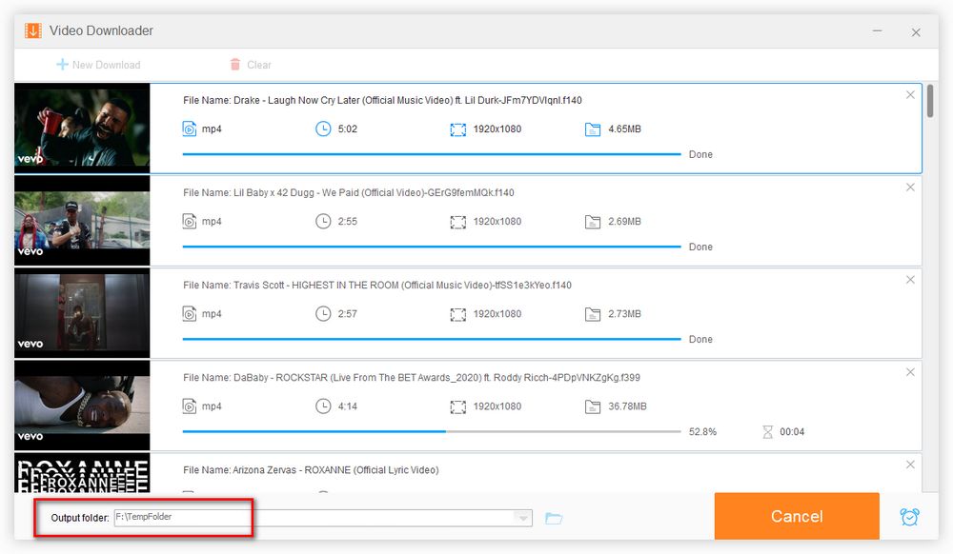Screen dimensions: 953x554
Task: Click the clock icon next to 2:57
Action: 323,314
